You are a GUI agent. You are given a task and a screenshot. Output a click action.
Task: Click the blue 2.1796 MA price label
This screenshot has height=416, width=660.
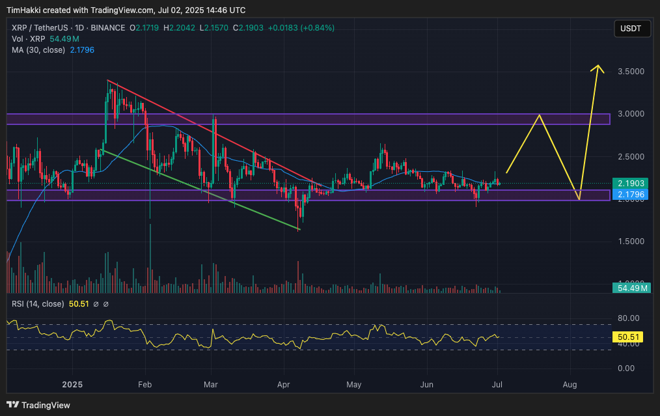click(x=631, y=195)
